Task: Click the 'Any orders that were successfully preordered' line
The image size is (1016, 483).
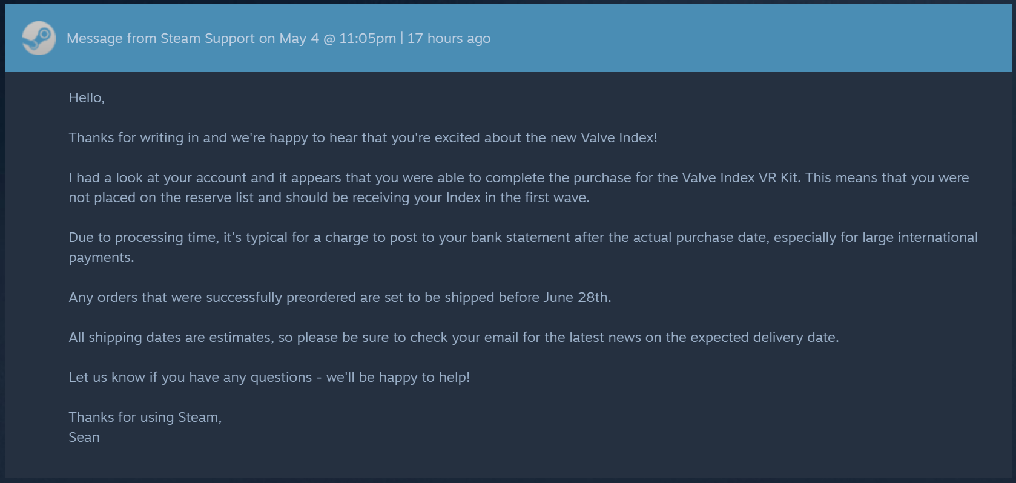Action: point(340,297)
